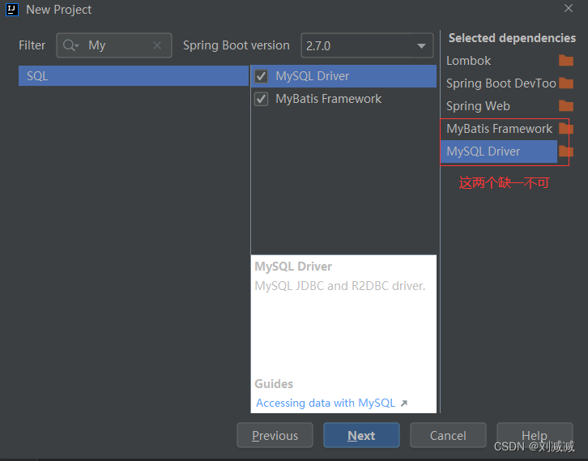The image size is (588, 461).
Task: Click the Next button
Action: tap(361, 435)
